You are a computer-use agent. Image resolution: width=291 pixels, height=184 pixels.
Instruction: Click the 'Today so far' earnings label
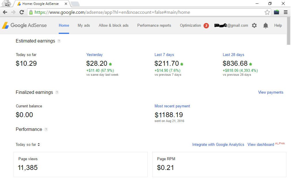pyautogui.click(x=26, y=55)
